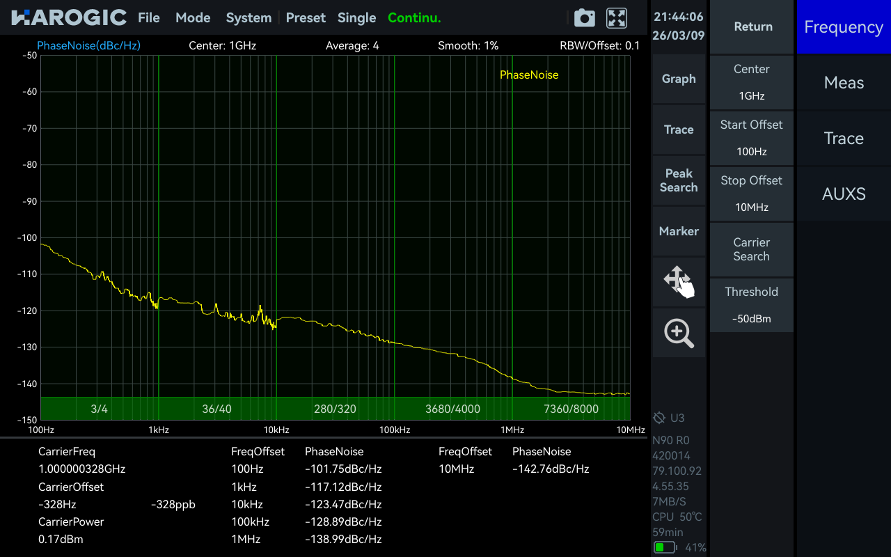This screenshot has width=891, height=557.
Task: Start a Carrier Search
Action: point(751,249)
